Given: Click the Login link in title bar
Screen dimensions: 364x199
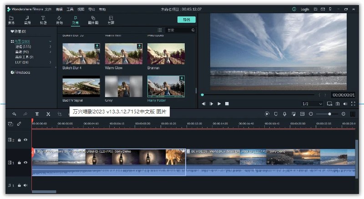Looking at the screenshot, I should [x=304, y=9].
